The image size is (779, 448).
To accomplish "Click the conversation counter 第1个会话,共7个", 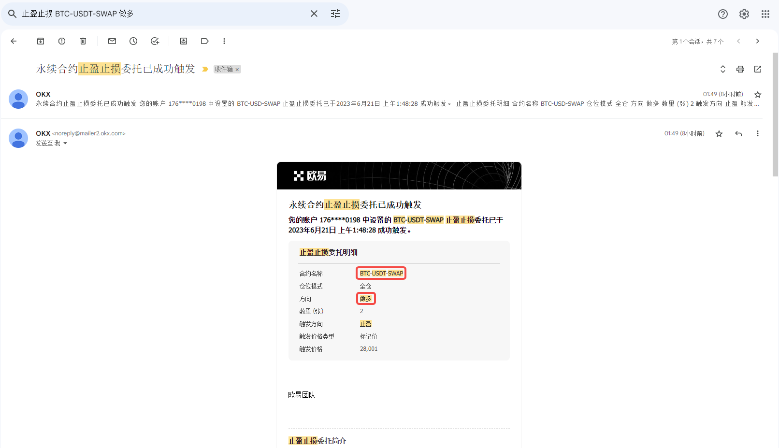I will (x=698, y=42).
